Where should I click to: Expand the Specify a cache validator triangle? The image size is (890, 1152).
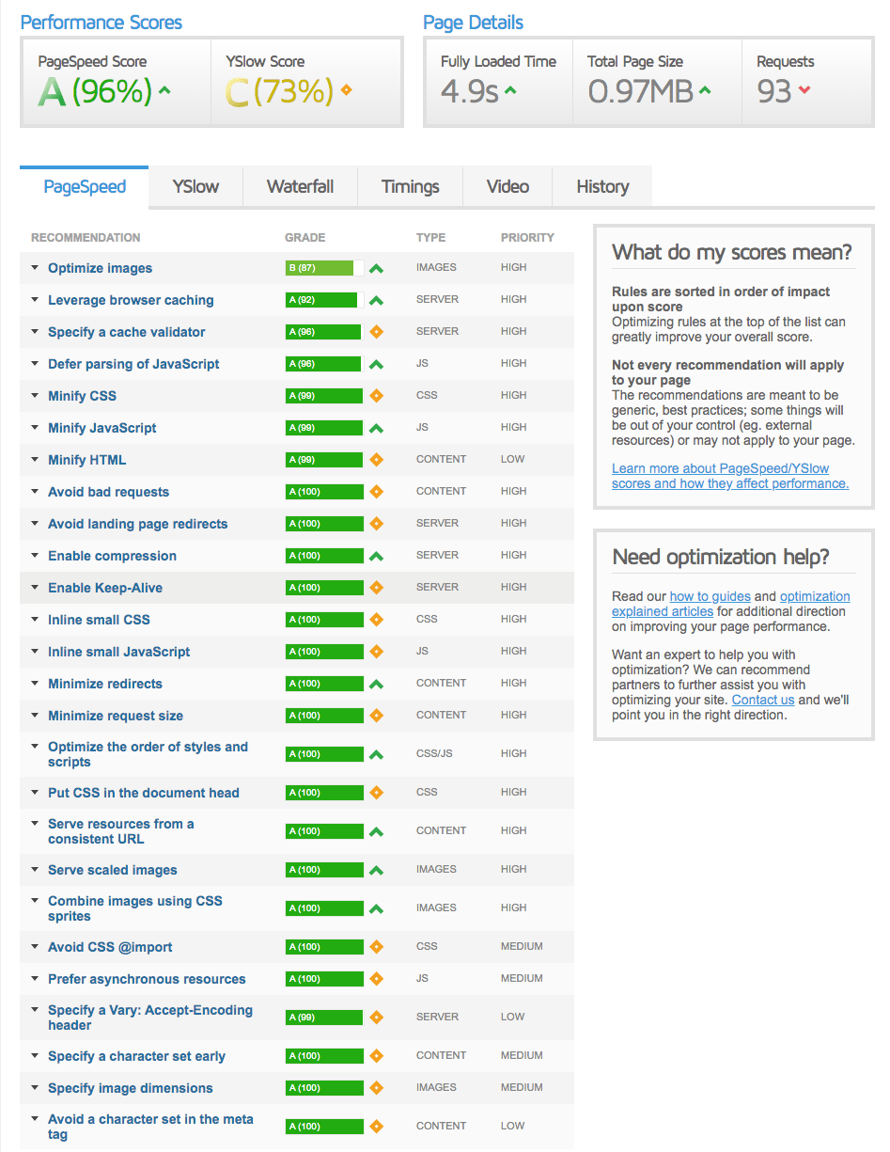(x=35, y=333)
